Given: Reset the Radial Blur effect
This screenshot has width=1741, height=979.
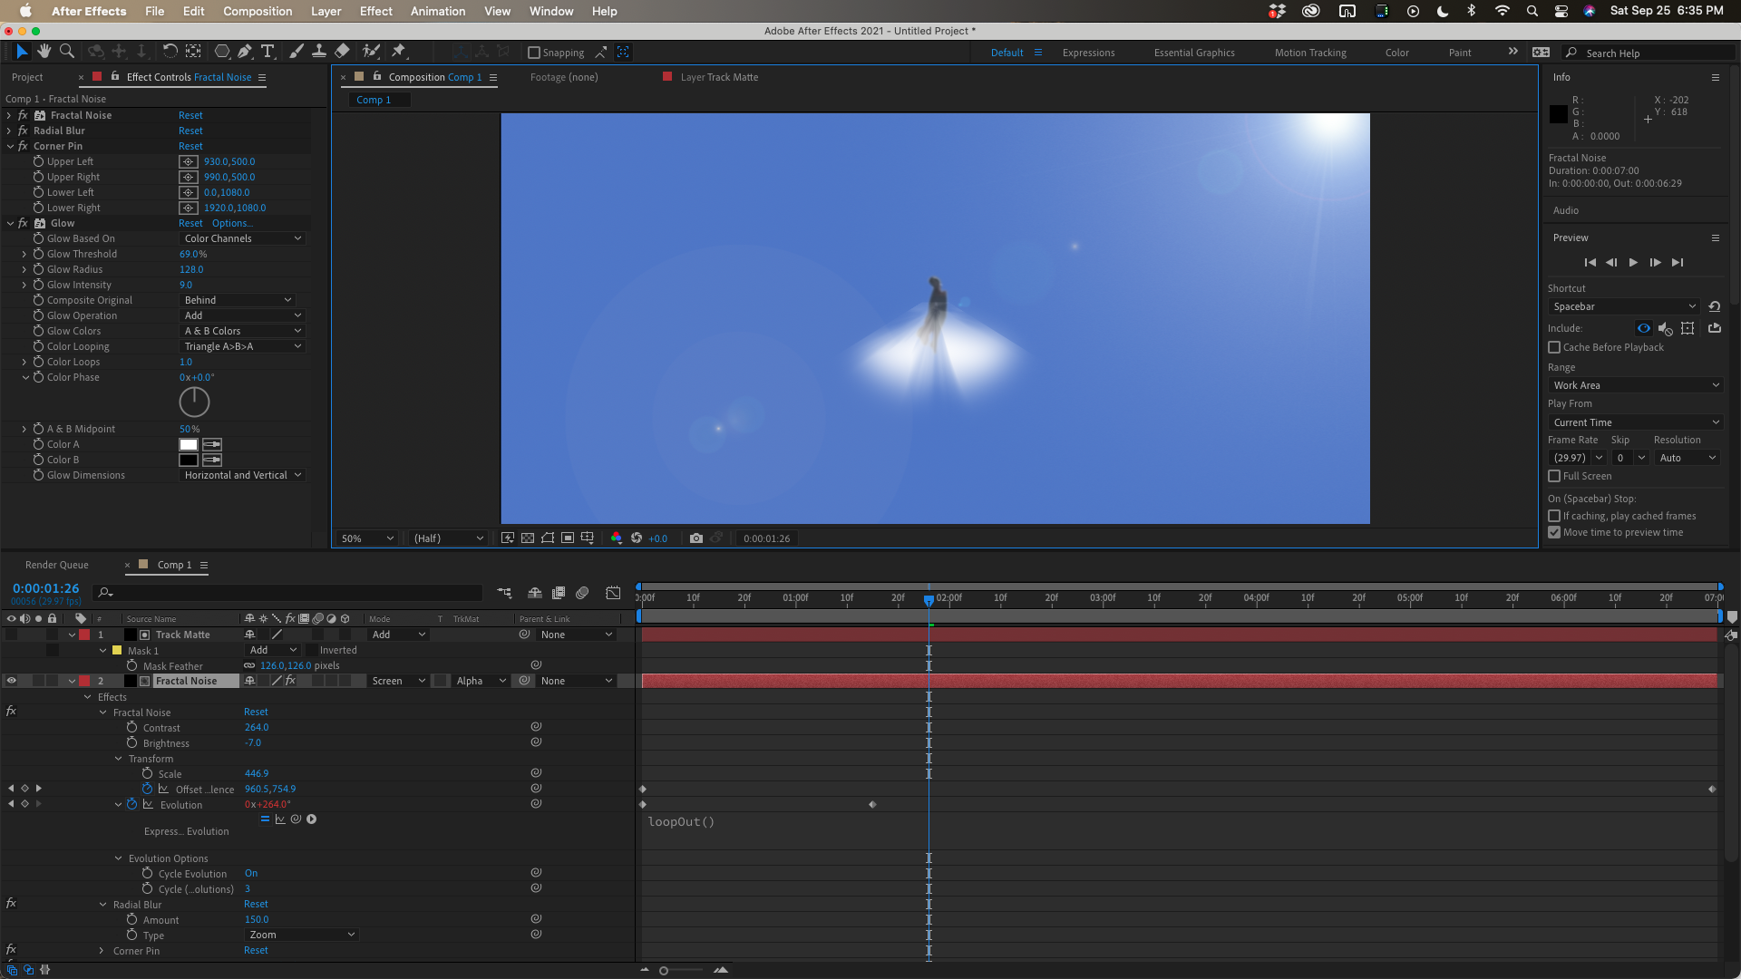Looking at the screenshot, I should 190,131.
